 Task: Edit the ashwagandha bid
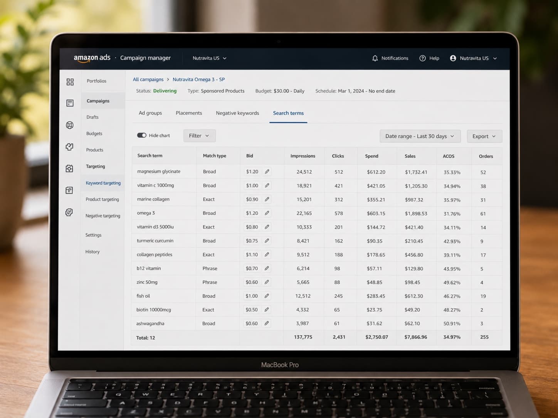coord(266,323)
